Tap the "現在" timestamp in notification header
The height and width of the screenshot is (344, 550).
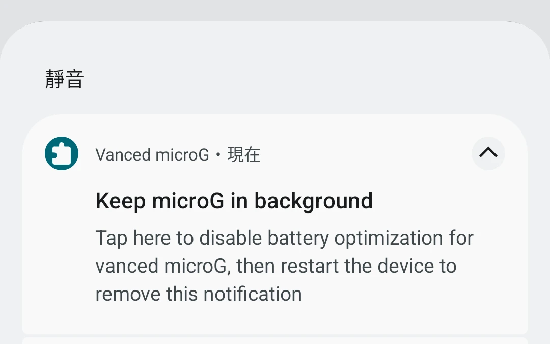click(244, 155)
